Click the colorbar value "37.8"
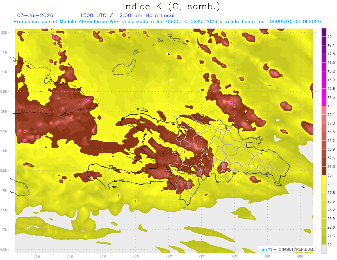 [331, 123]
